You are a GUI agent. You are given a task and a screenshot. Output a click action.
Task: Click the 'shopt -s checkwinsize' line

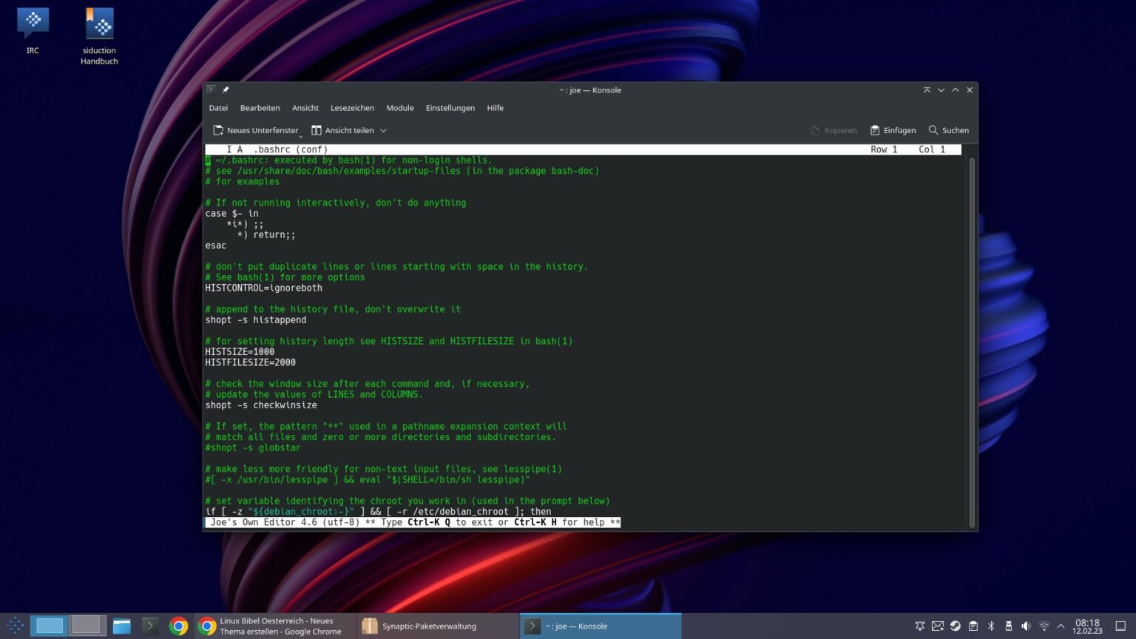coord(261,405)
